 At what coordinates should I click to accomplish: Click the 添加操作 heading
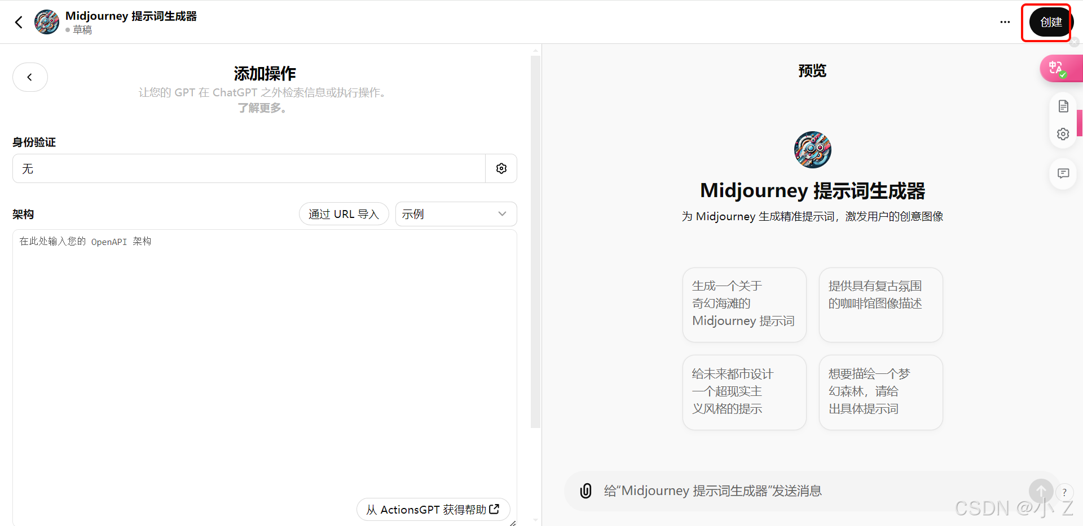point(265,73)
